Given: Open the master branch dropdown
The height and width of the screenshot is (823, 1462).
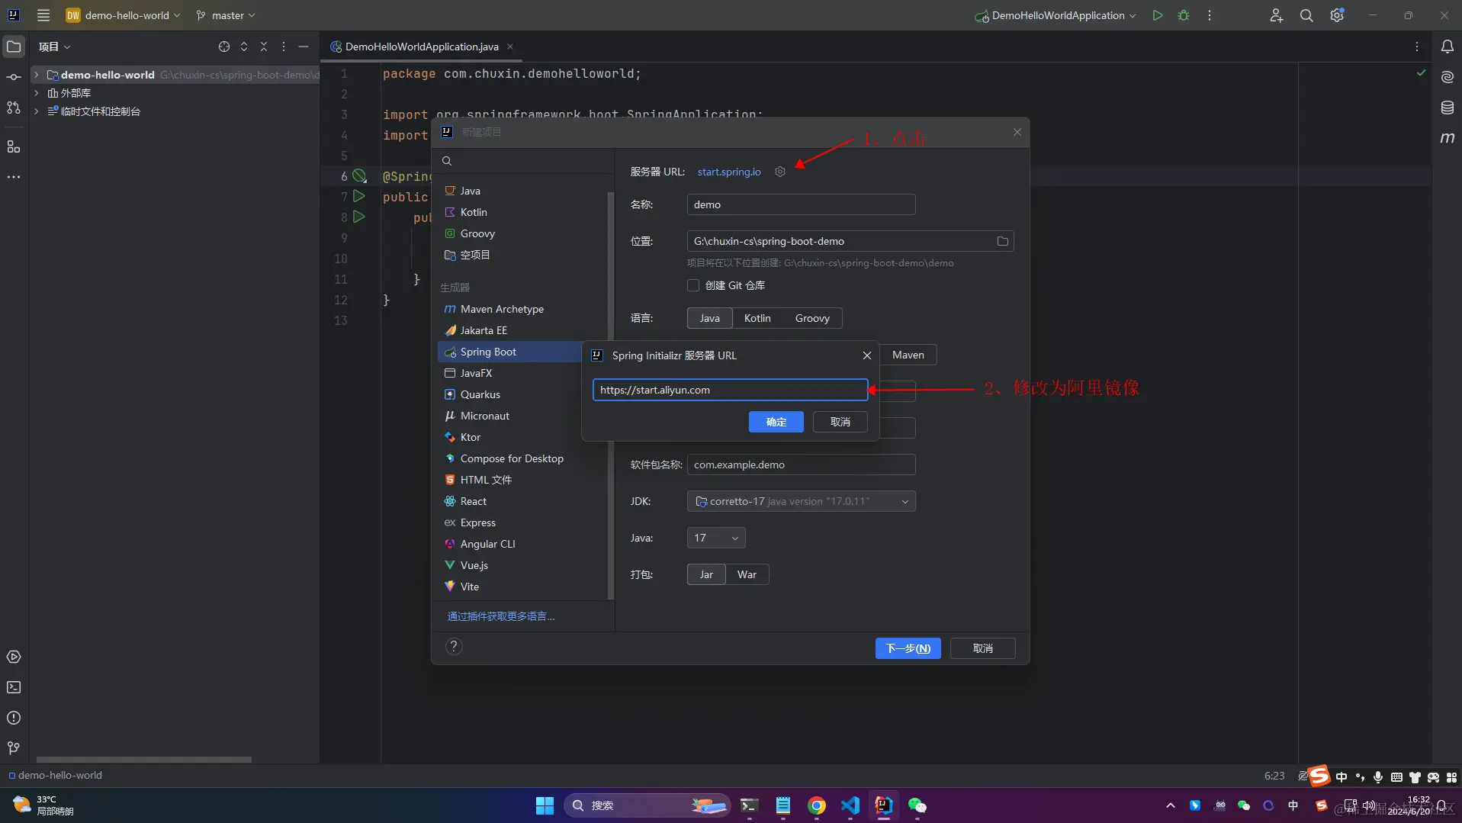Looking at the screenshot, I should pos(226,15).
